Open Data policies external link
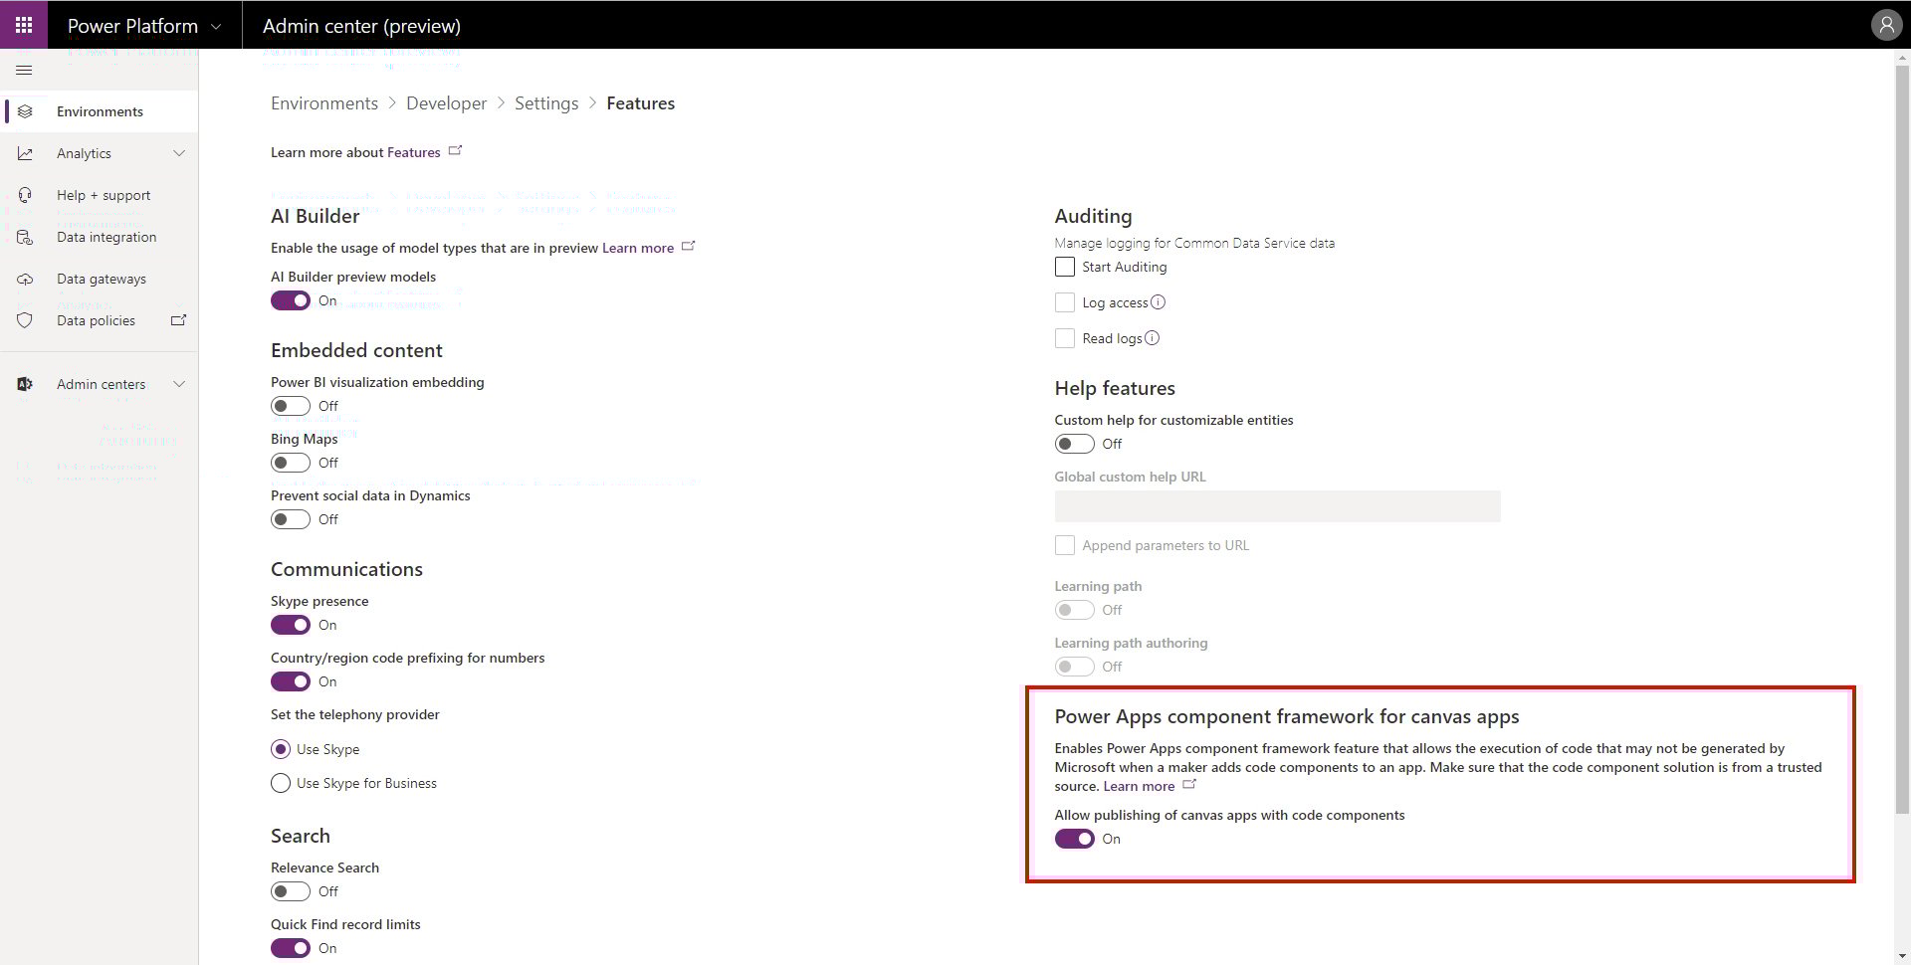 (x=179, y=320)
